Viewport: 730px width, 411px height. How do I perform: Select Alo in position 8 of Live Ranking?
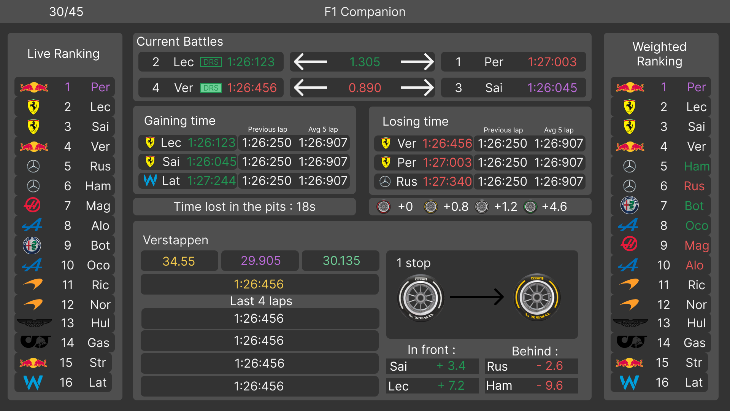coord(100,226)
